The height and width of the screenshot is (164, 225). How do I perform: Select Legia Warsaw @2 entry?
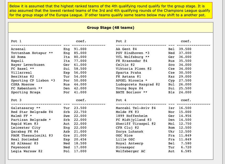tap(27, 151)
